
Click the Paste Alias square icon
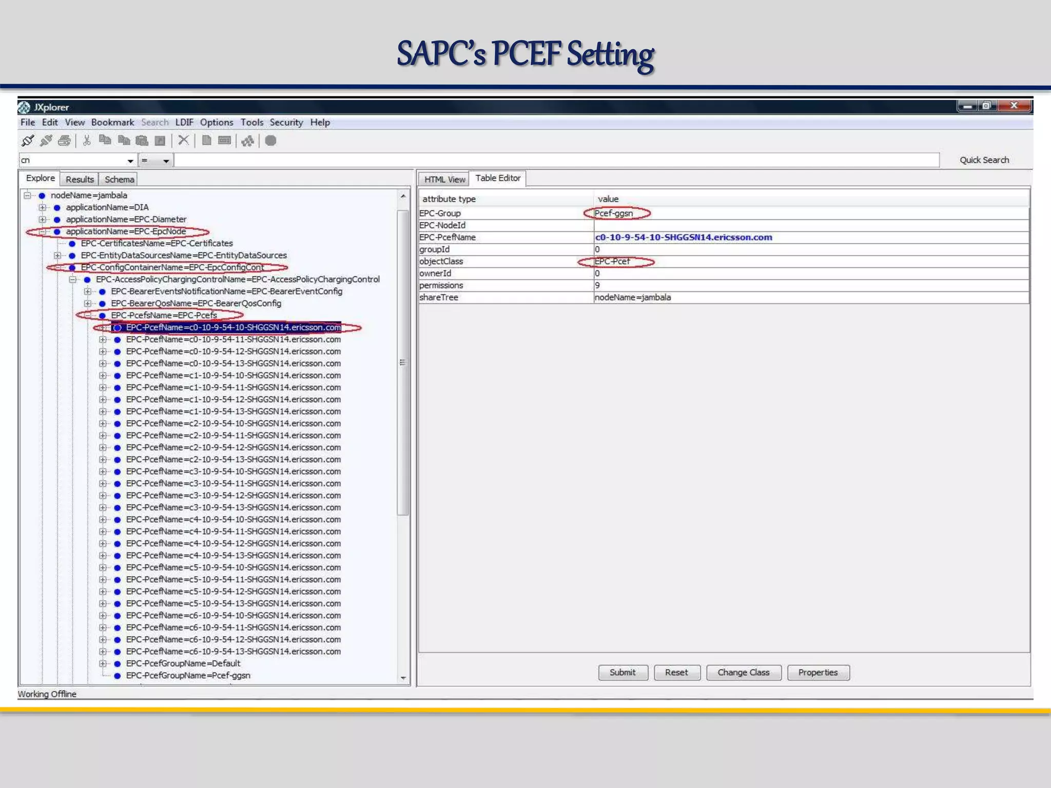pyautogui.click(x=160, y=141)
